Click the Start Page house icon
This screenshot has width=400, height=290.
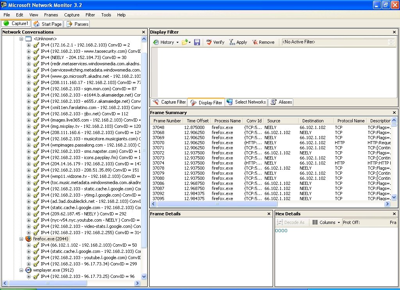(x=36, y=24)
